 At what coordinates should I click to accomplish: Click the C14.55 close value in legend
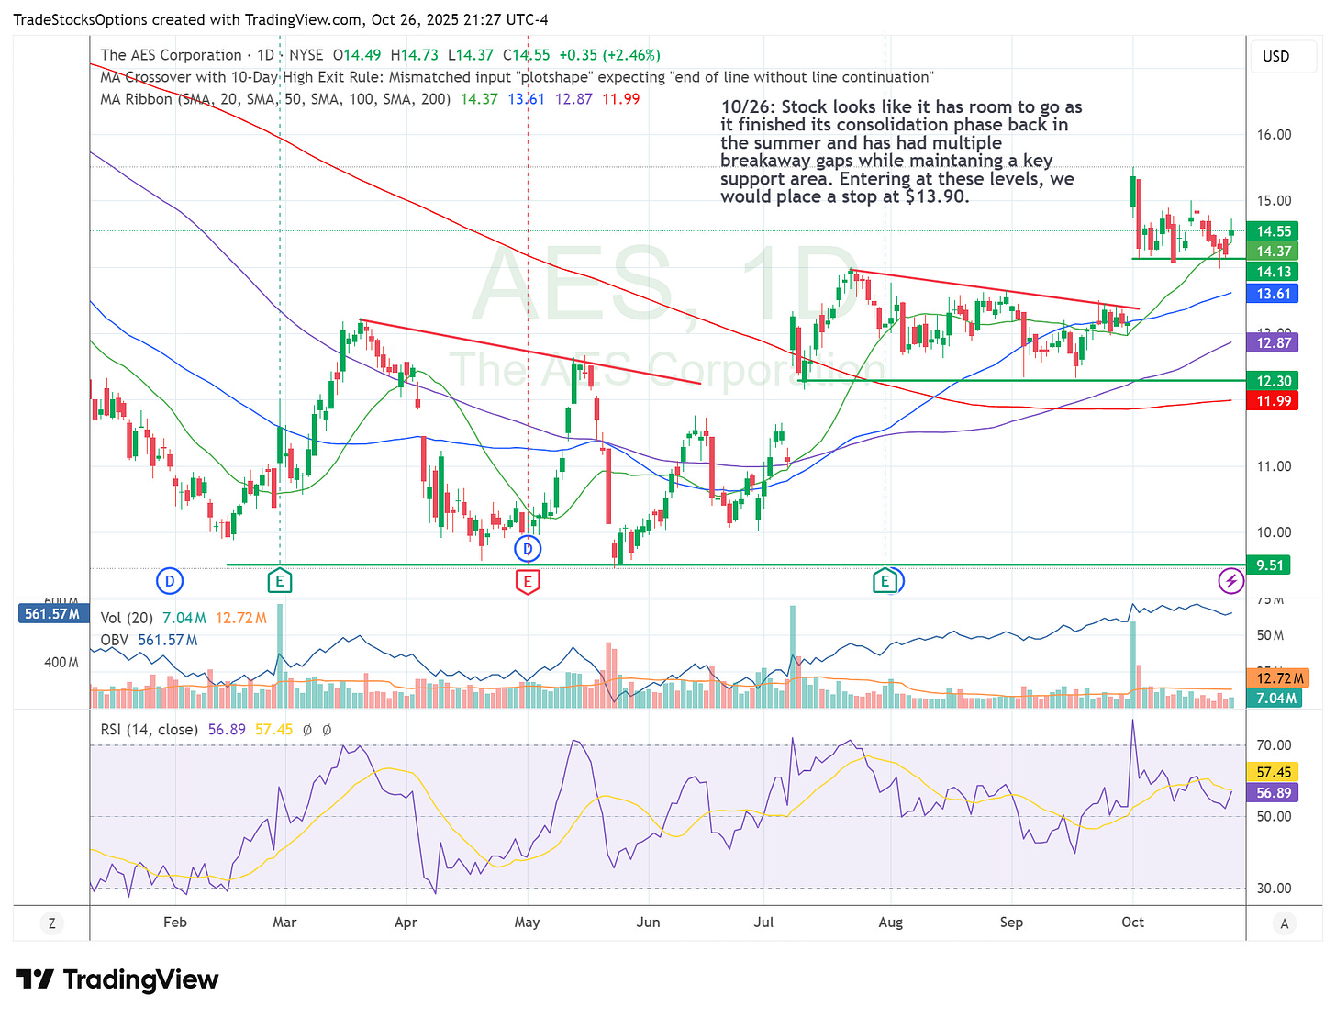click(x=527, y=55)
